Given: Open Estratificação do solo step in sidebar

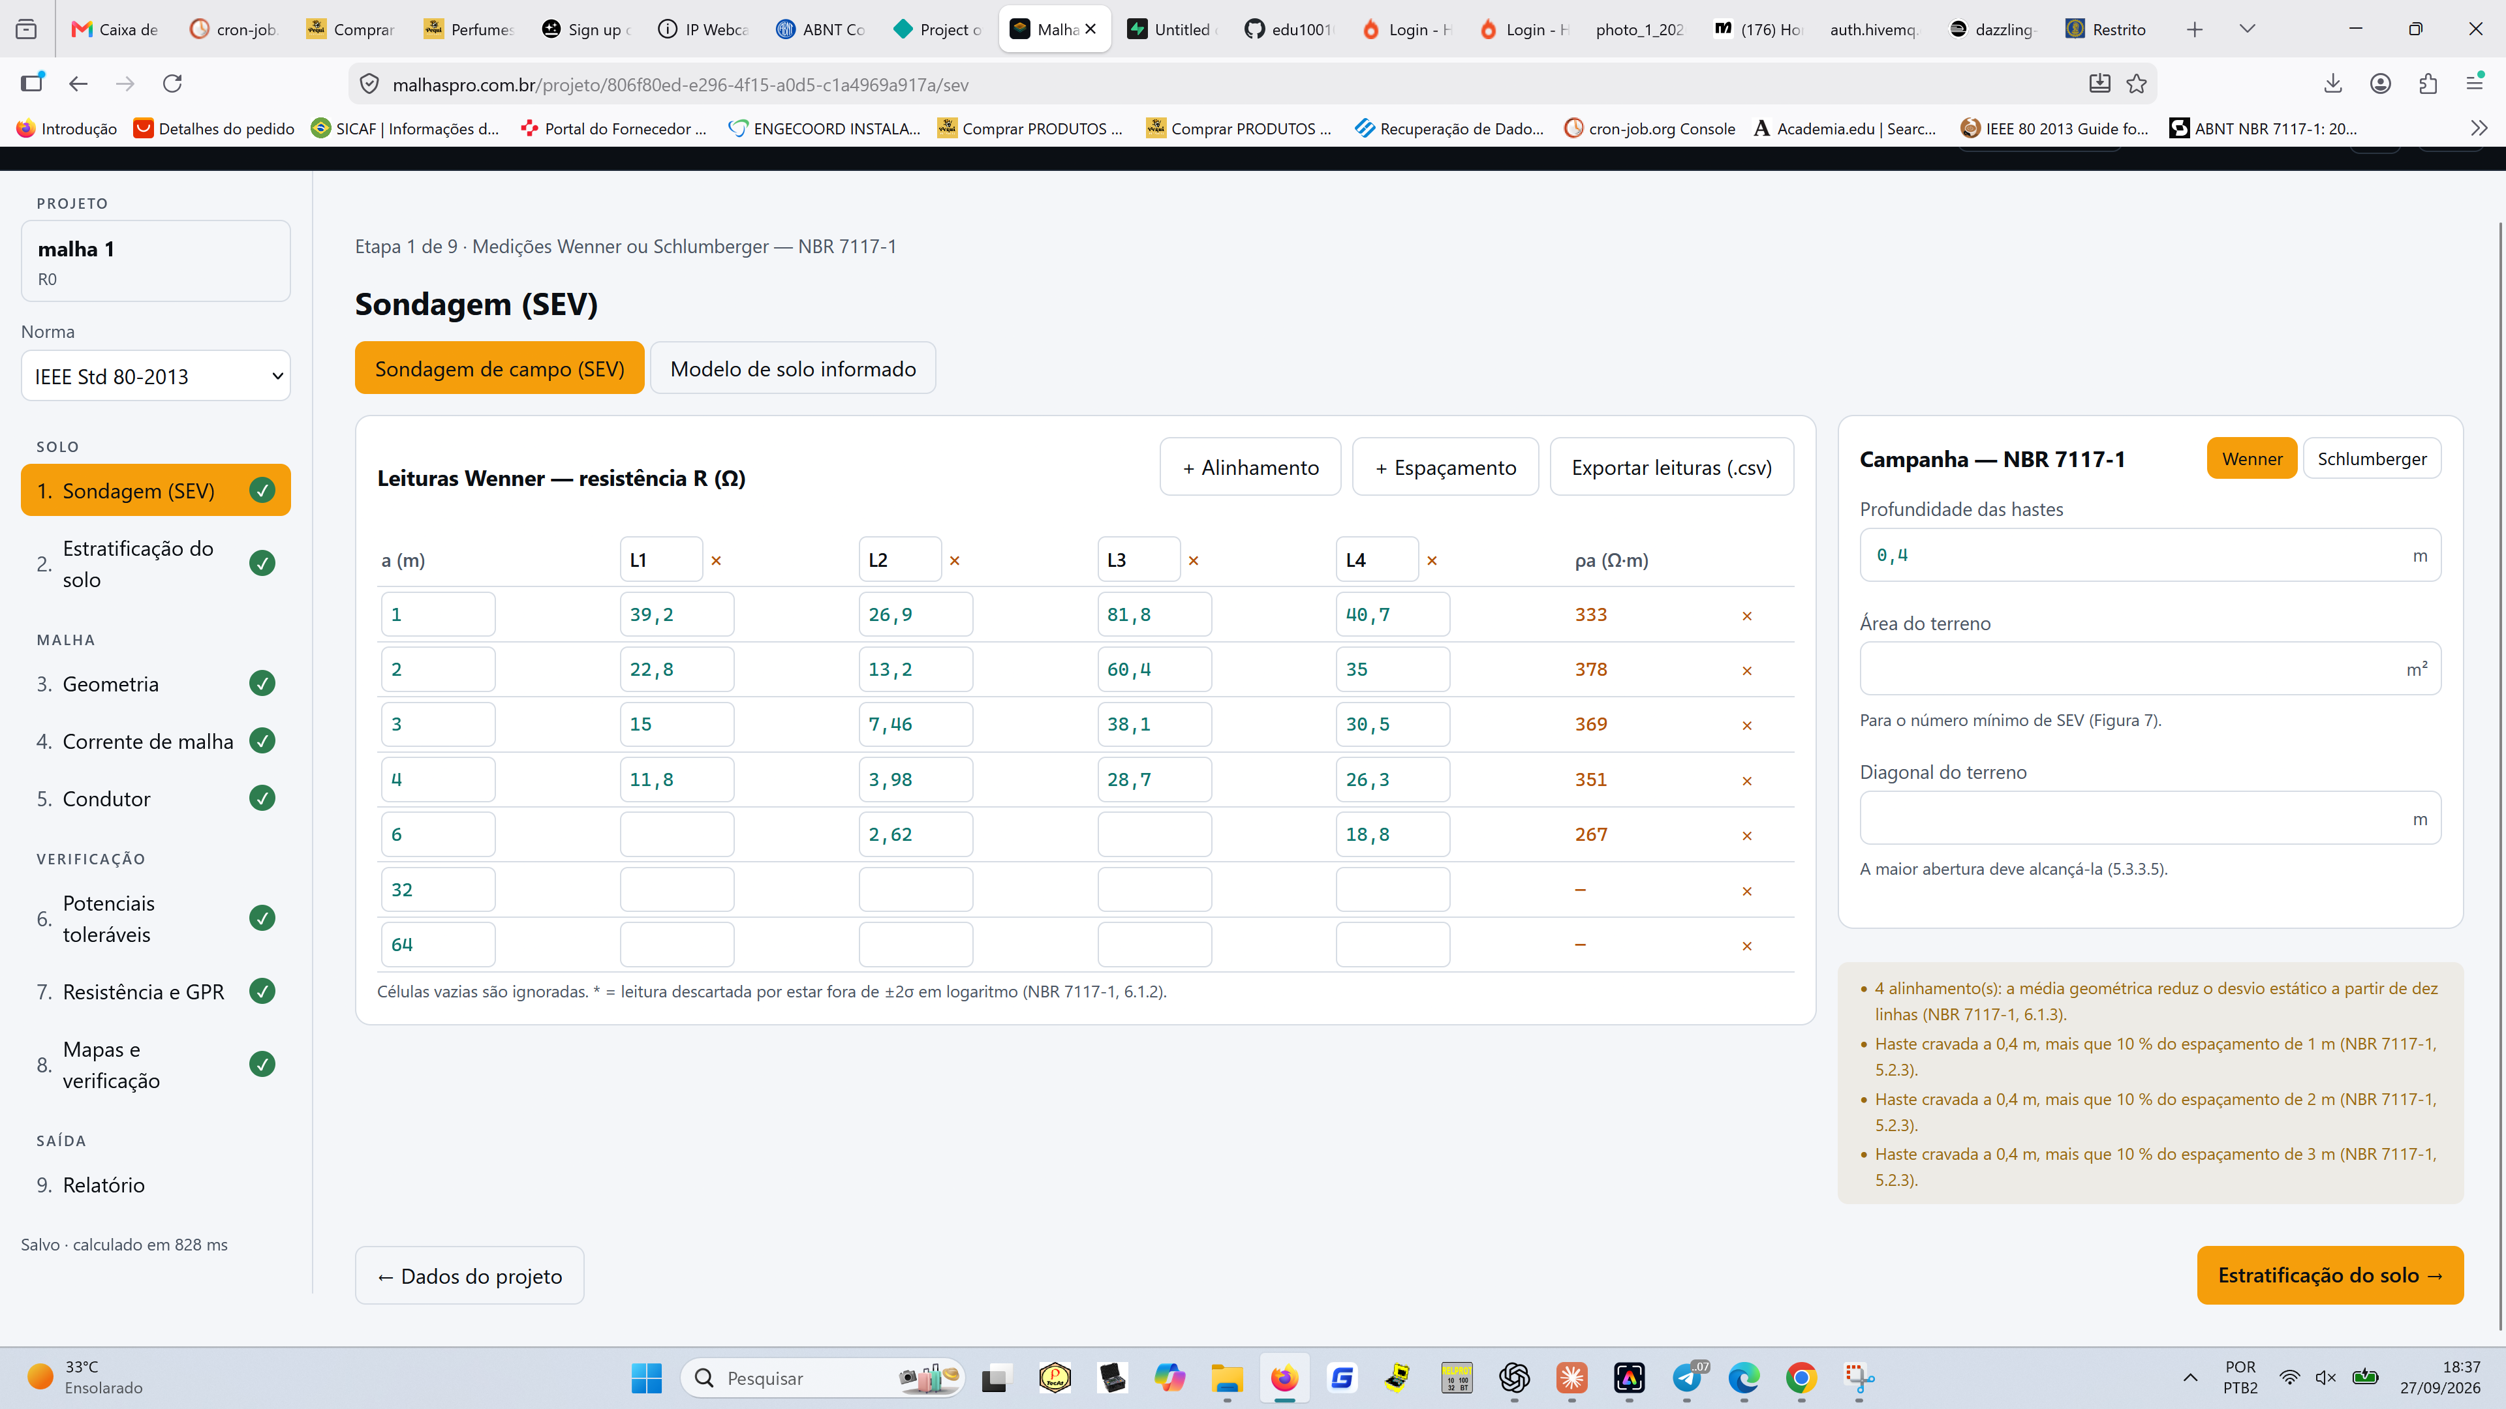Looking at the screenshot, I should 156,564.
